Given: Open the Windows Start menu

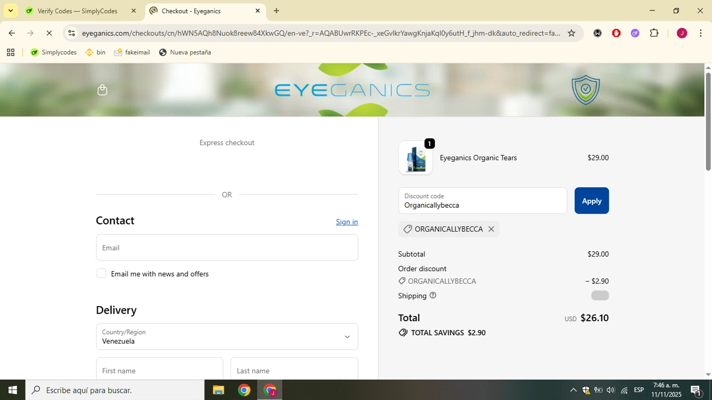Looking at the screenshot, I should click(12, 390).
